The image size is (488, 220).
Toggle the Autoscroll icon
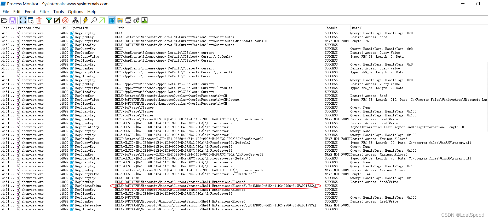pyautogui.click(x=31, y=20)
